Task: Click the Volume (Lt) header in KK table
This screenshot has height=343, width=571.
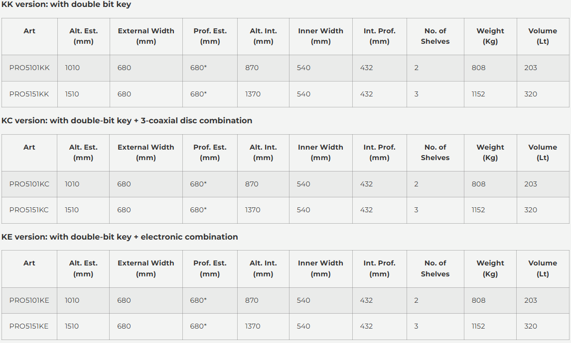Action: click(543, 36)
